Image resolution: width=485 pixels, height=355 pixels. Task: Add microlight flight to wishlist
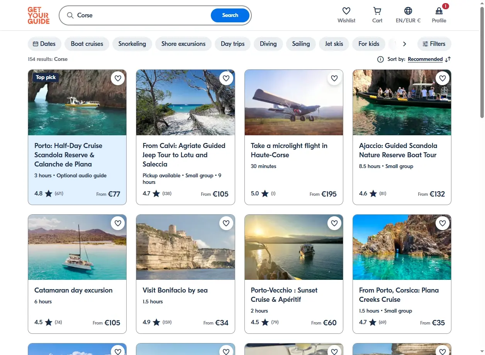tap(334, 78)
